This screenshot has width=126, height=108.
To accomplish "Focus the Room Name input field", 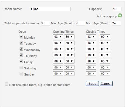I will [x=51, y=9].
